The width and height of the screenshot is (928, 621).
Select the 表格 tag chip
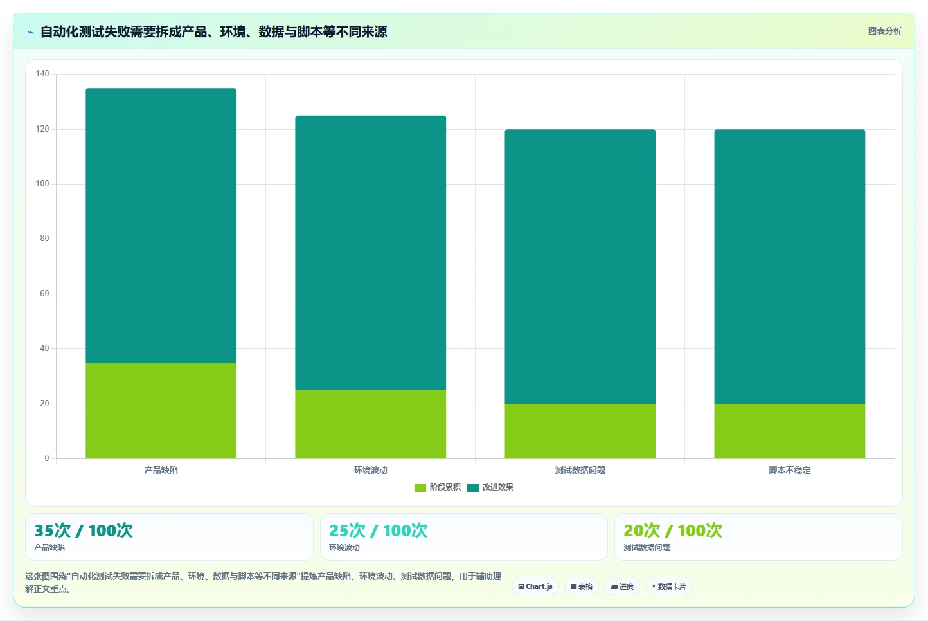[582, 586]
